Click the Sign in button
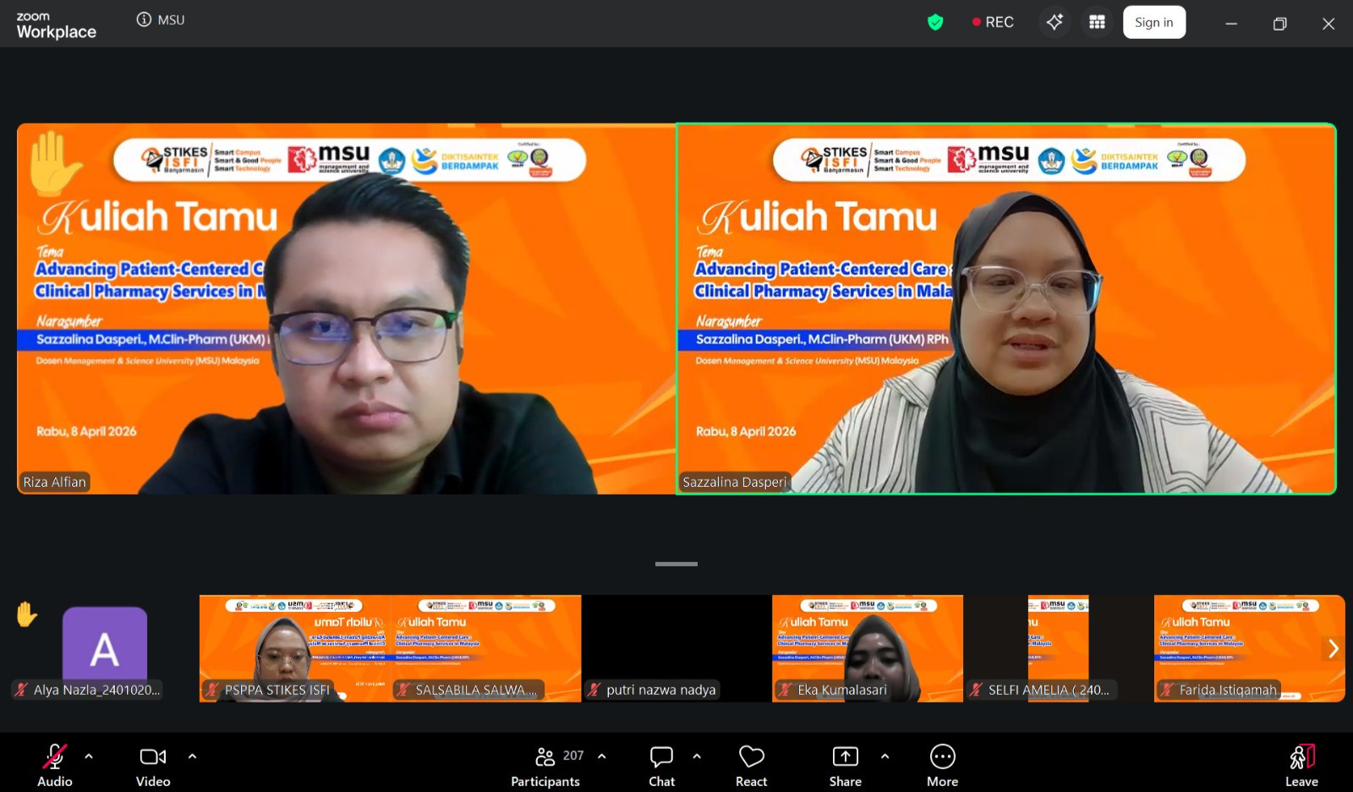 [1153, 22]
